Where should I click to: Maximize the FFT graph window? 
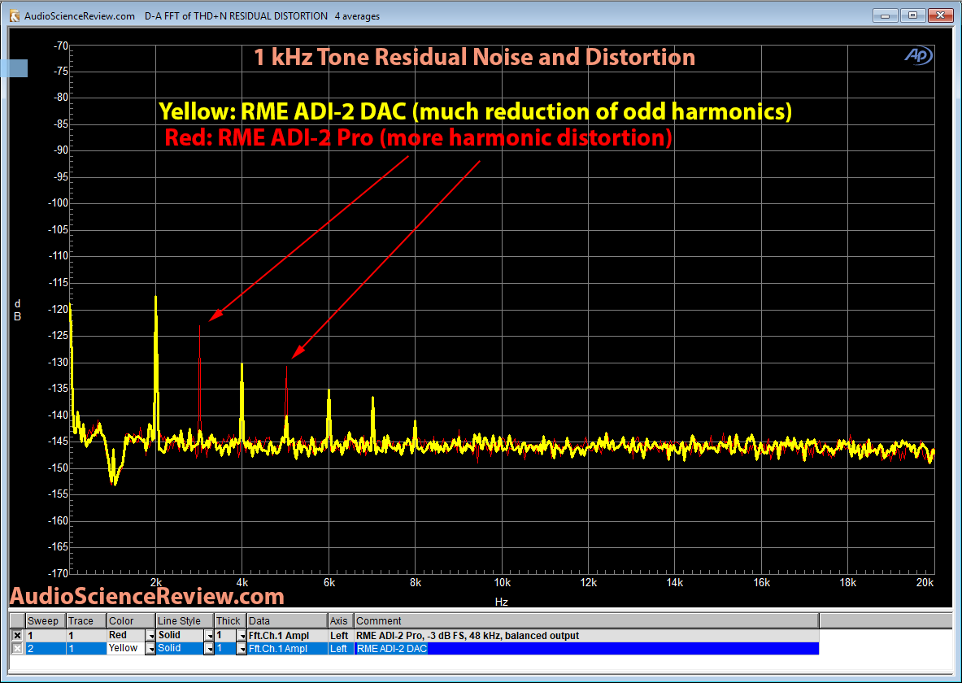tap(912, 16)
